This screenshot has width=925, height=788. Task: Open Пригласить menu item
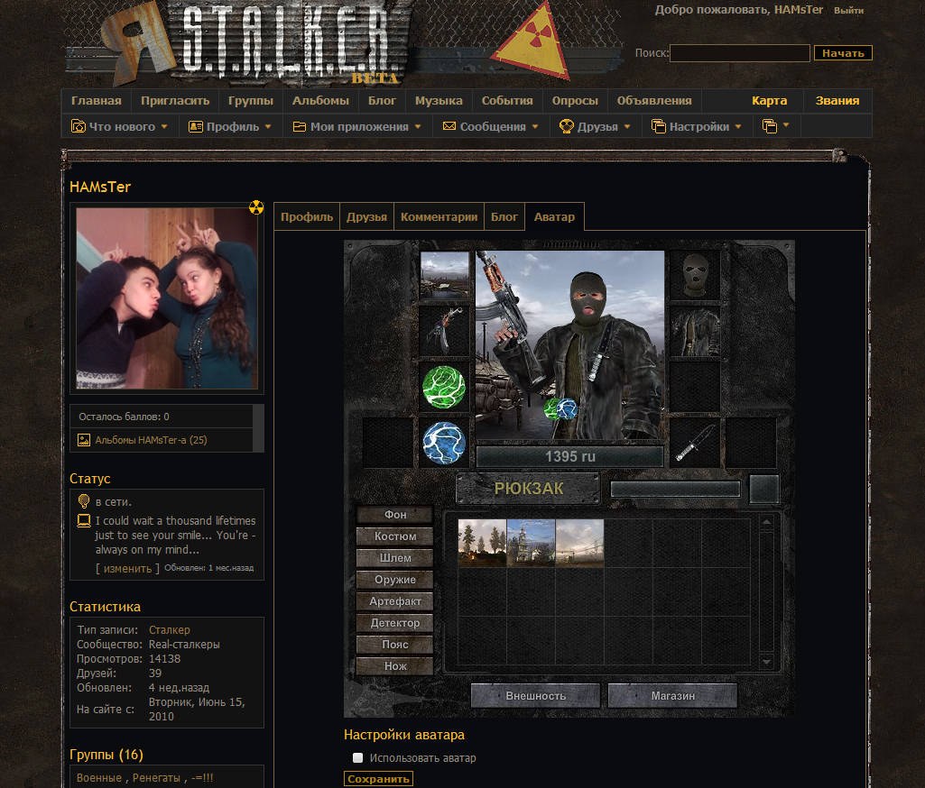click(x=175, y=100)
